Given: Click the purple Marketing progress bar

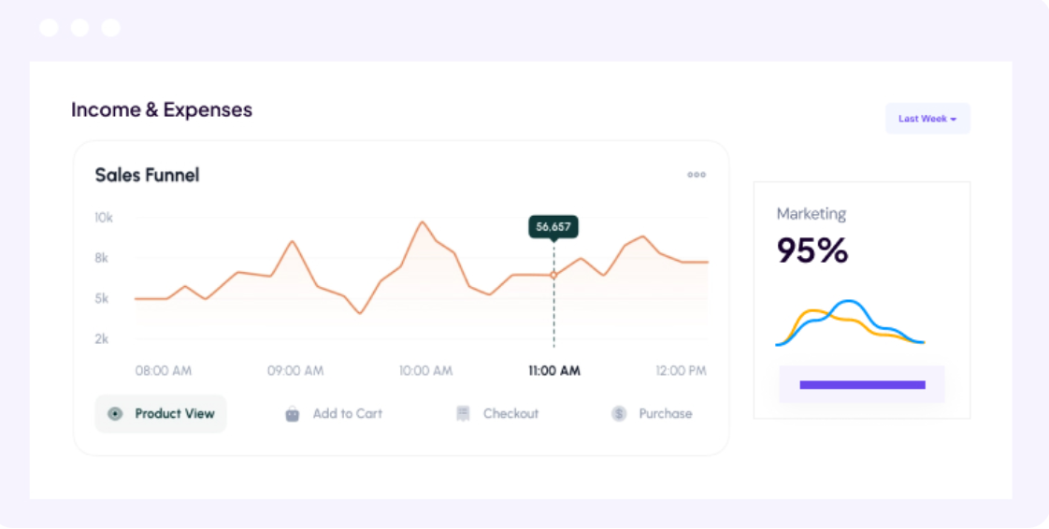Looking at the screenshot, I should click(862, 385).
